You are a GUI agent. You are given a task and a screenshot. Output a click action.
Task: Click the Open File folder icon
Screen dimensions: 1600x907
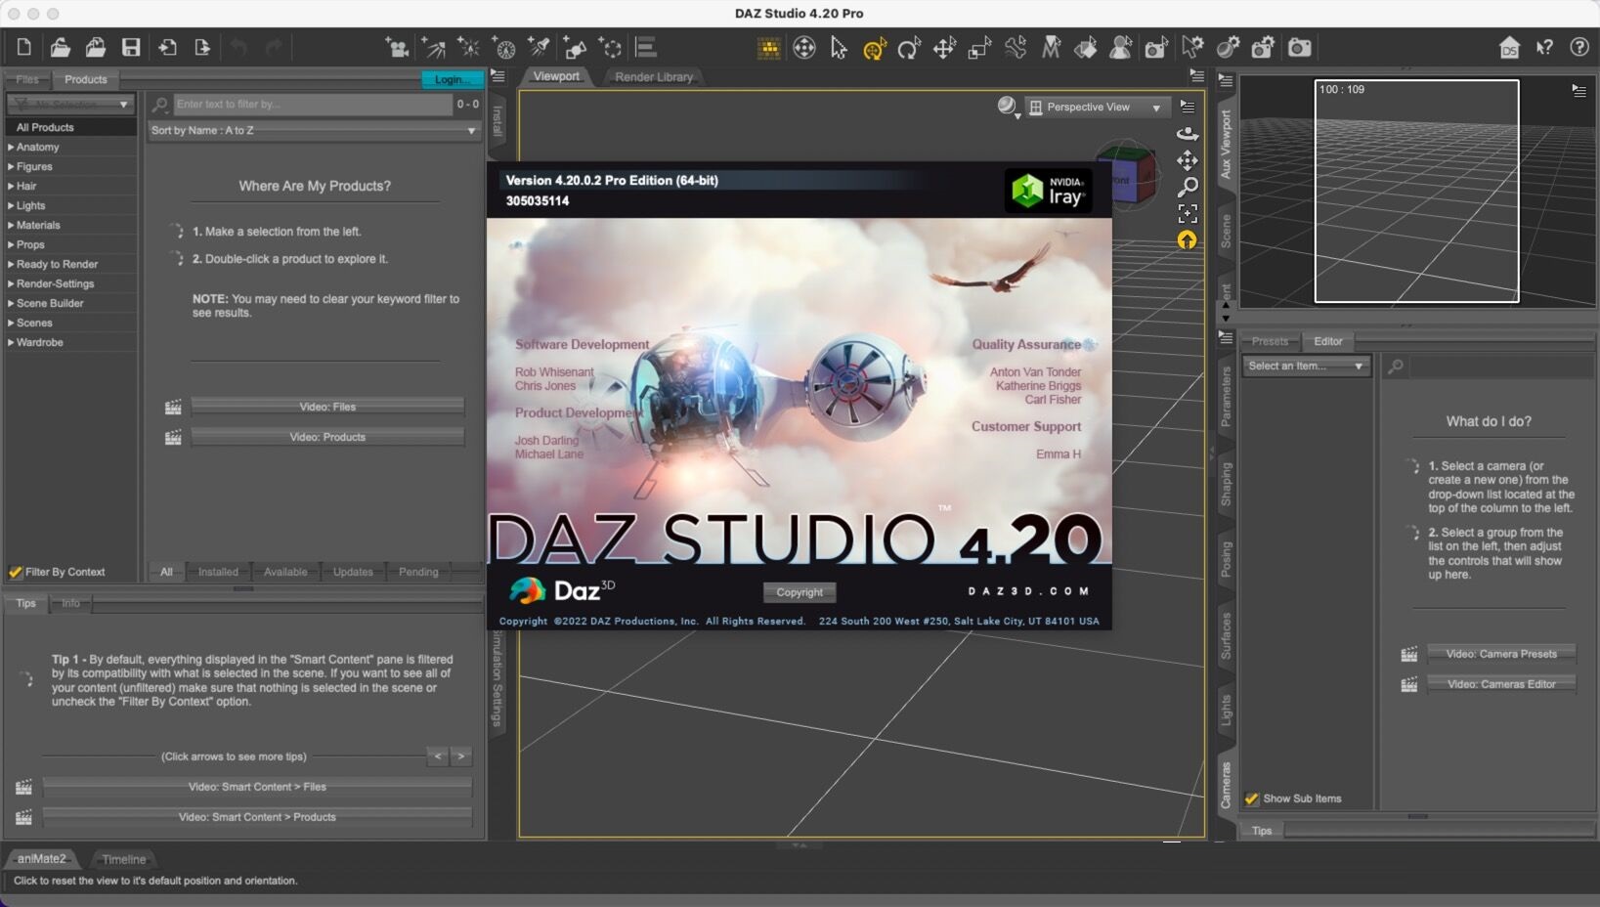(x=60, y=47)
